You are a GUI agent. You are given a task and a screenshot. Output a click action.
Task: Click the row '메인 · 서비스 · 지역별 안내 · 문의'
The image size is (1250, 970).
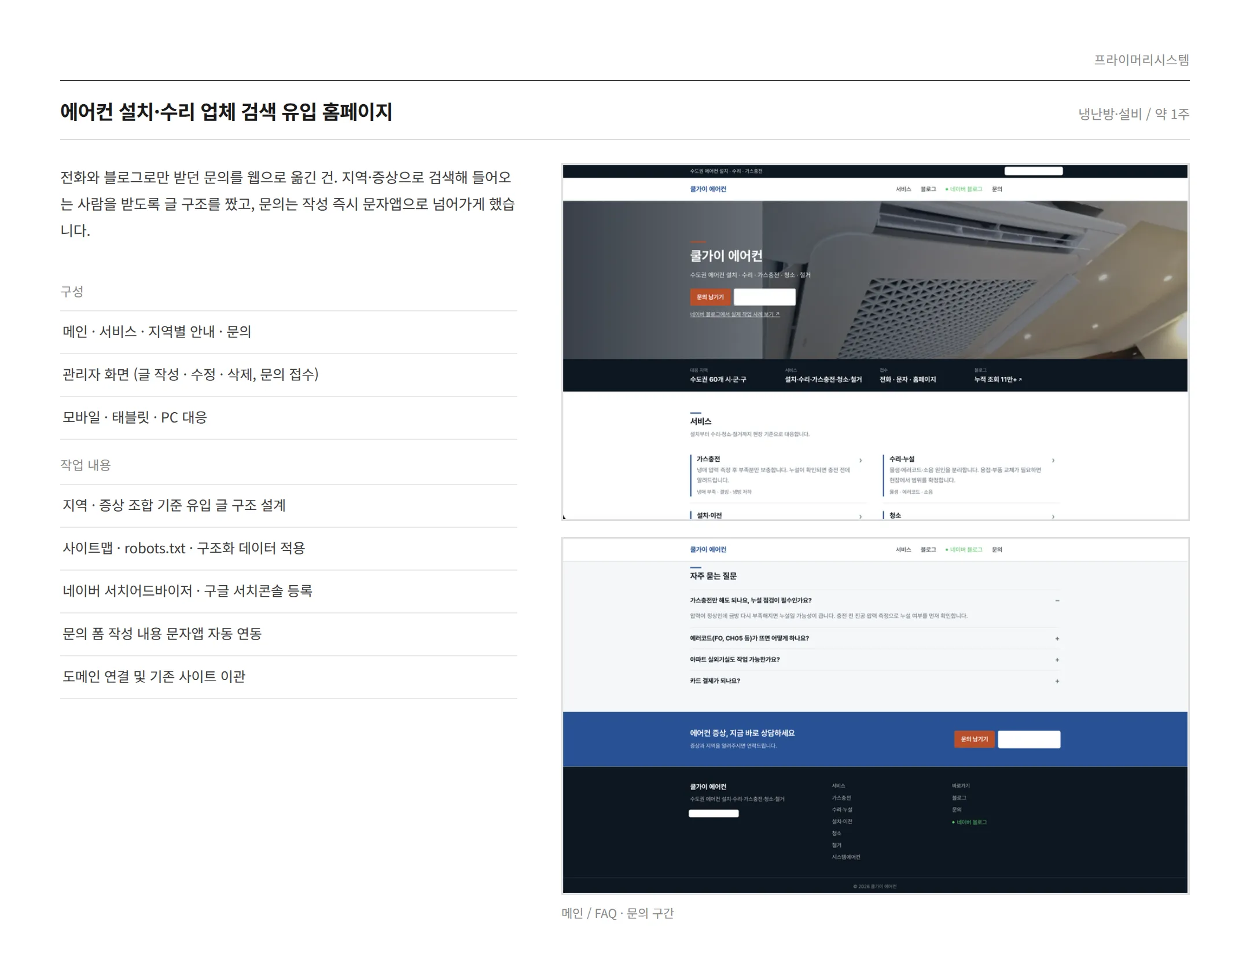(x=289, y=332)
